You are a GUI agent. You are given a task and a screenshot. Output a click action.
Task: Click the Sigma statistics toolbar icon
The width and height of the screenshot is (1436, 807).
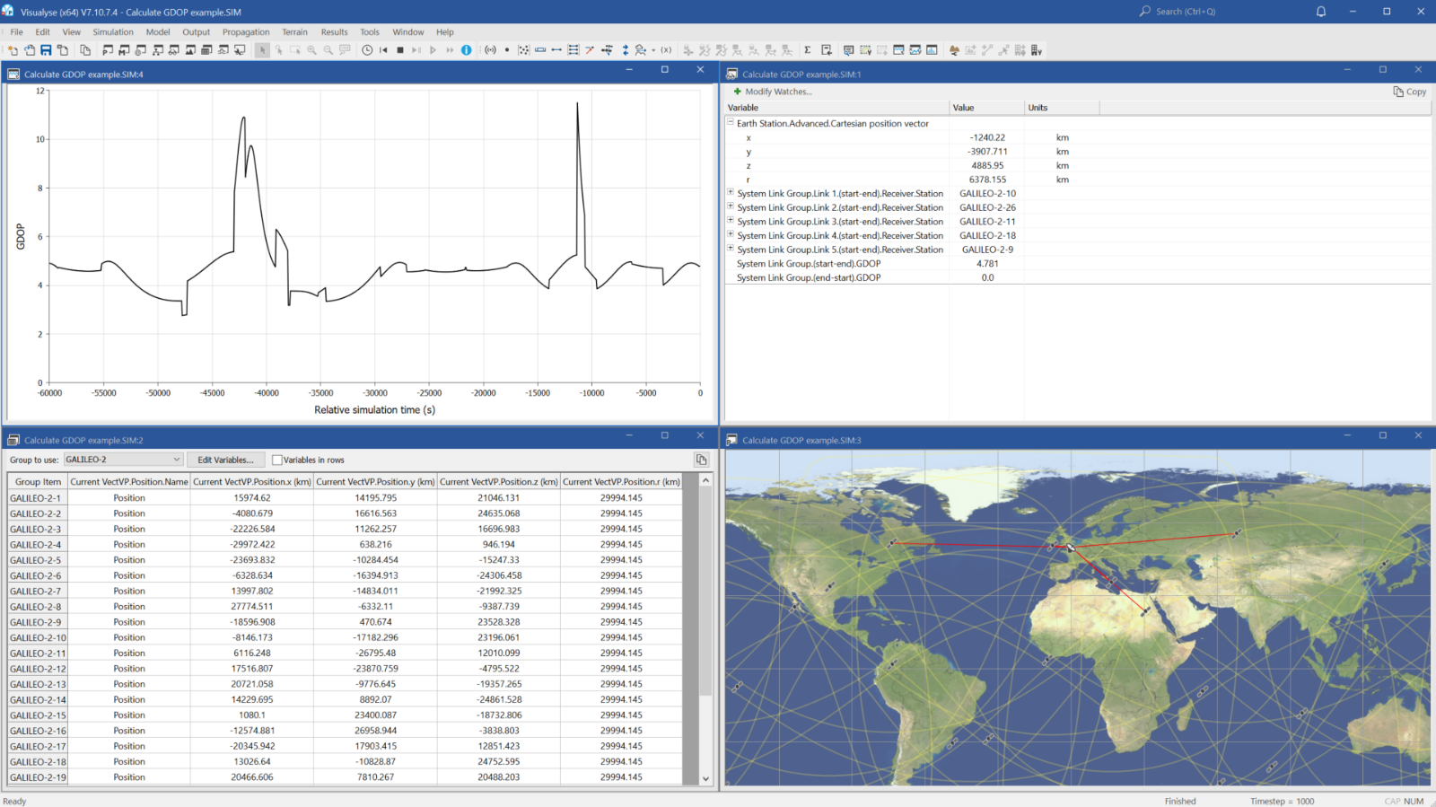pyautogui.click(x=807, y=50)
